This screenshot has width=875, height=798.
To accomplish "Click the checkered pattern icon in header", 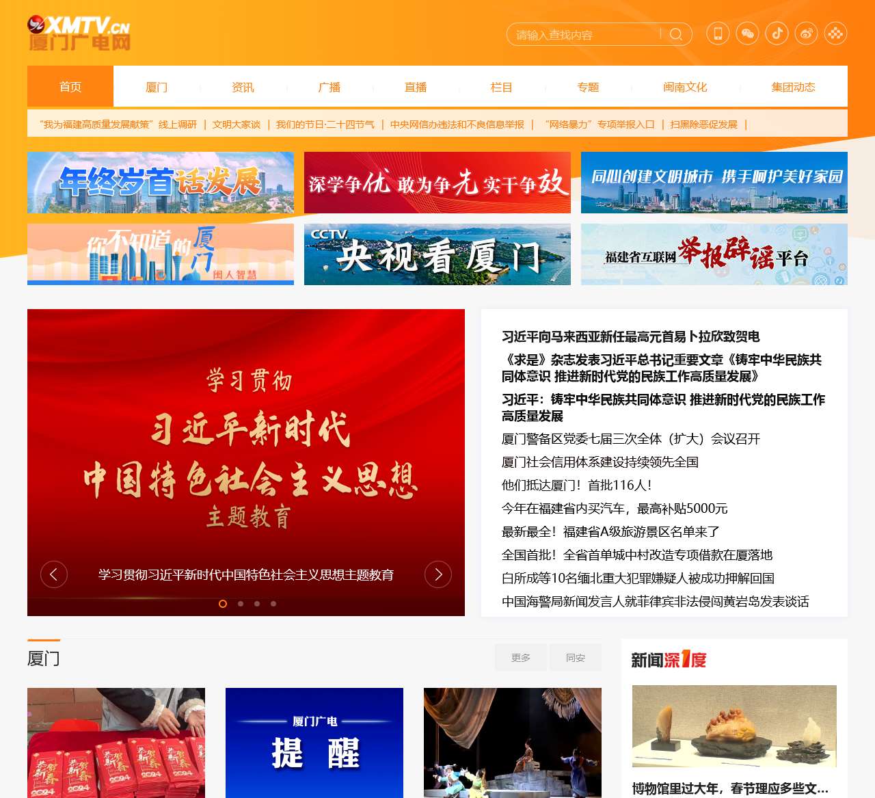I will 835,34.
